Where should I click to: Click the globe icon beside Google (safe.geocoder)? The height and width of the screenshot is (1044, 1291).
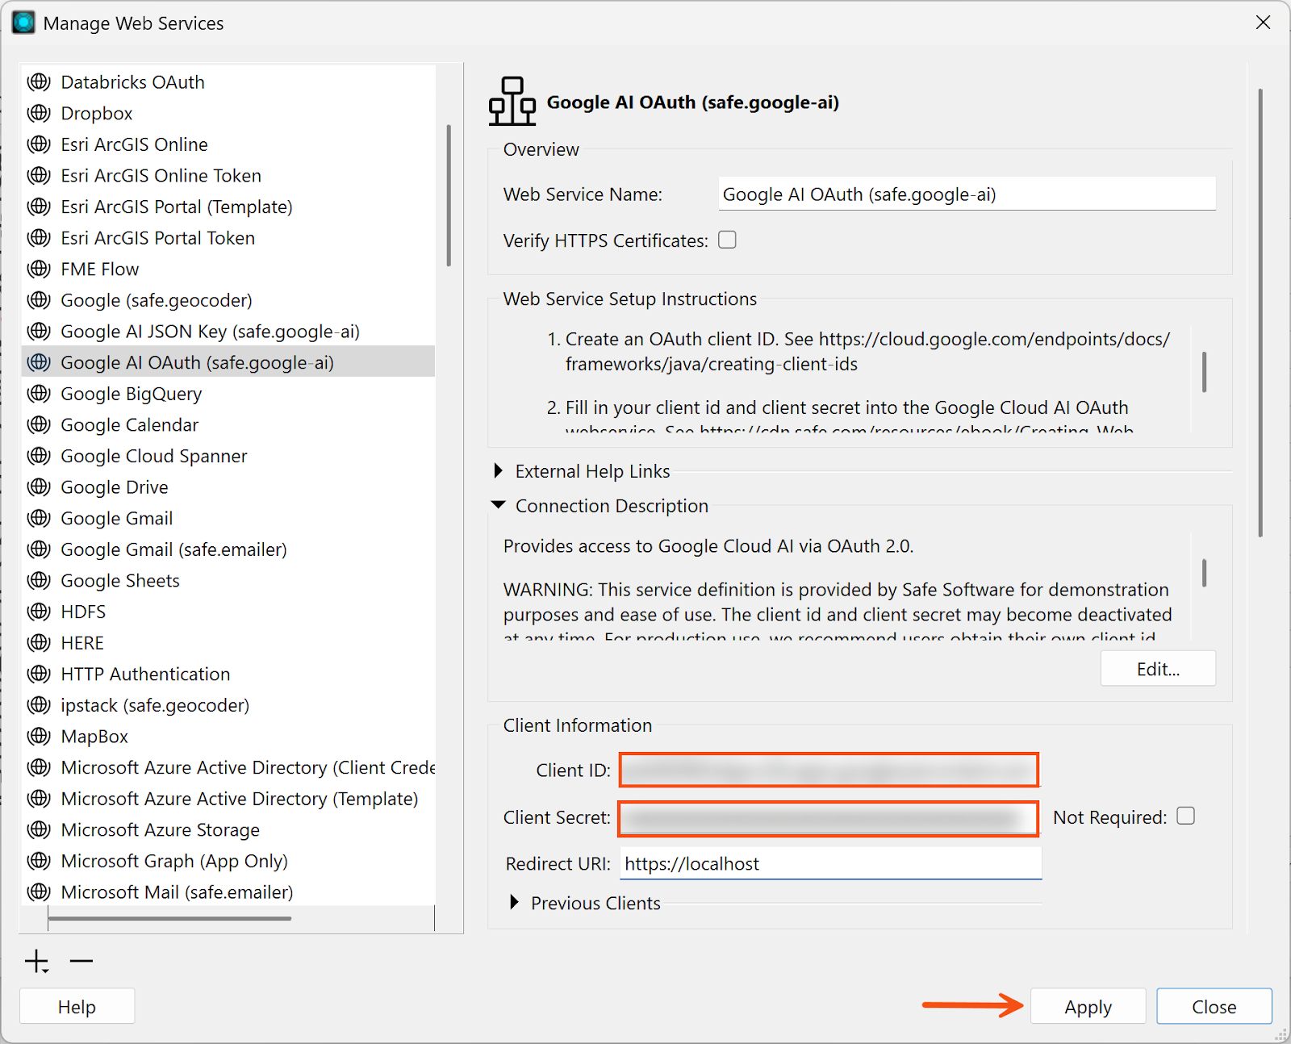pos(39,300)
